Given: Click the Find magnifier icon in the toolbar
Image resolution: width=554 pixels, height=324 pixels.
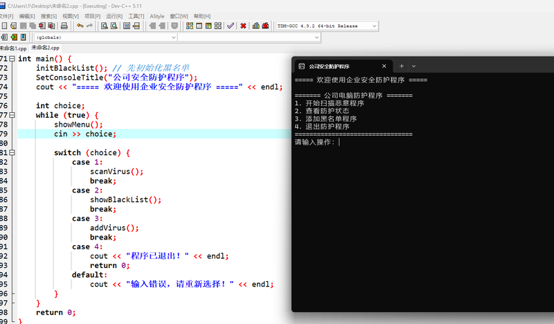Looking at the screenshot, I should (104, 26).
